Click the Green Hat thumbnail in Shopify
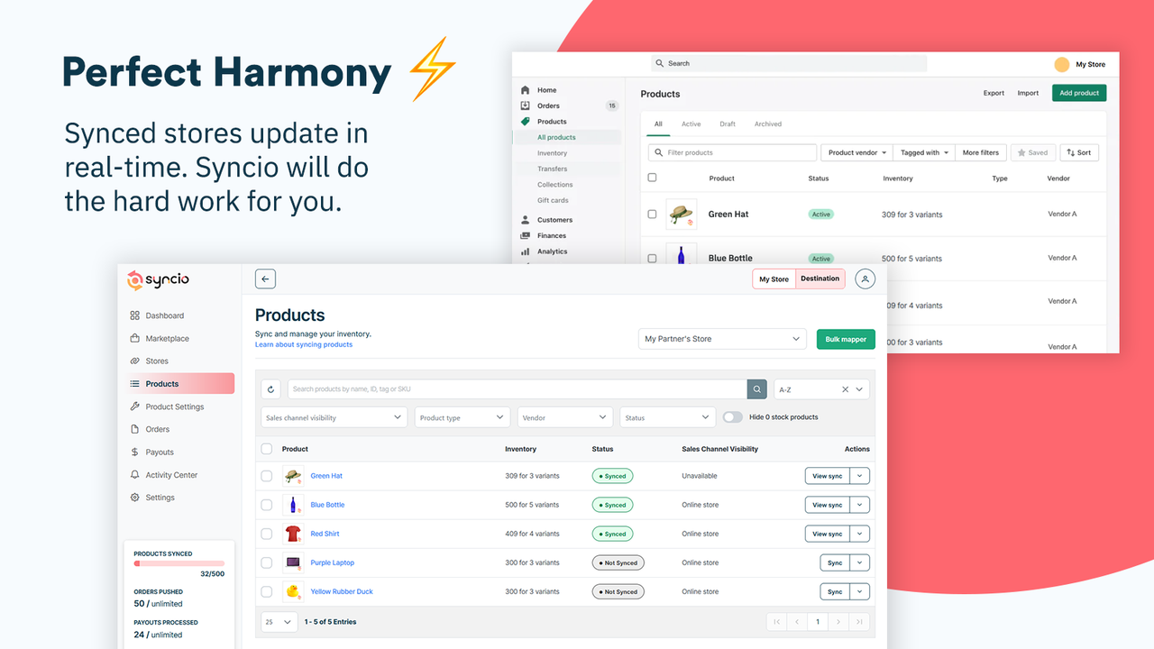Viewport: 1154px width, 649px height. tap(682, 215)
